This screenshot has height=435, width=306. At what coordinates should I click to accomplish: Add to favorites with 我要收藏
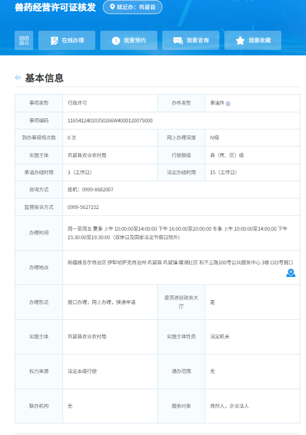point(253,40)
